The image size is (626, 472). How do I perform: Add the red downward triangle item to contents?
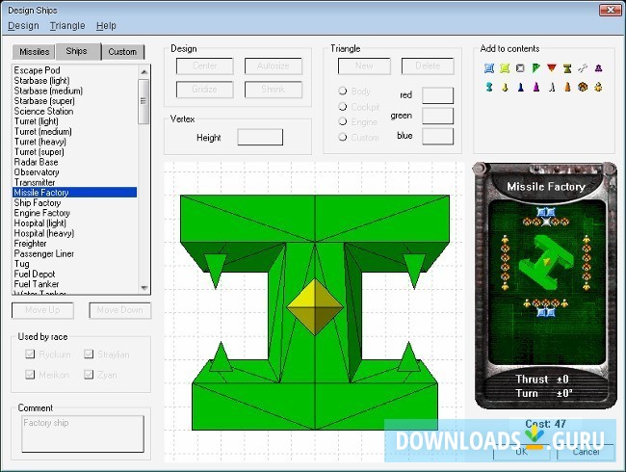(551, 67)
